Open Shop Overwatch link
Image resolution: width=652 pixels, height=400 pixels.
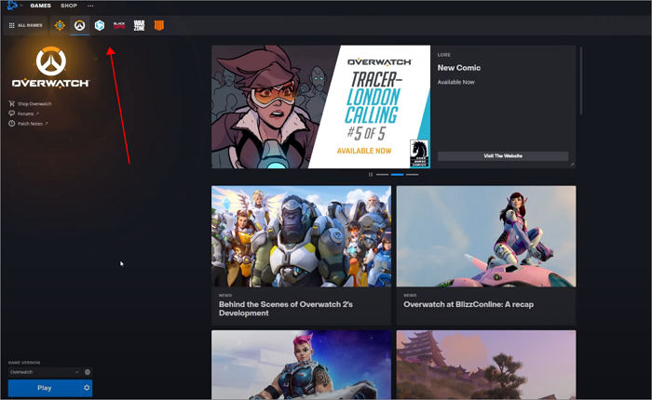pos(34,104)
